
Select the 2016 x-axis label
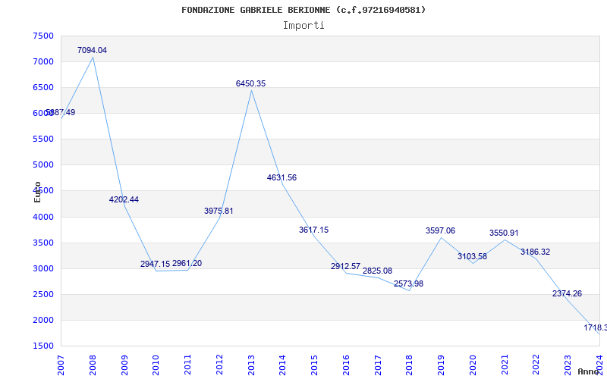[x=346, y=365]
